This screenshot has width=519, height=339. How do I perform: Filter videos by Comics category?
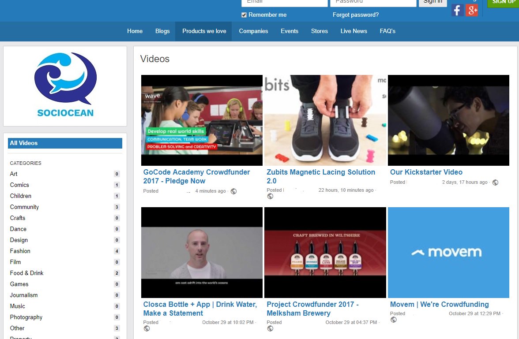pos(19,185)
